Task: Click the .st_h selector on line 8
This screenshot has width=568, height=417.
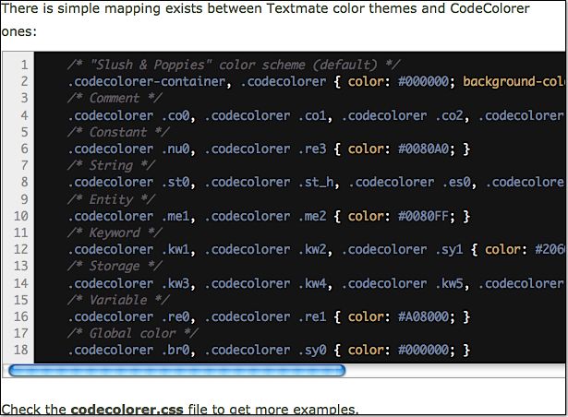Action: coord(316,182)
